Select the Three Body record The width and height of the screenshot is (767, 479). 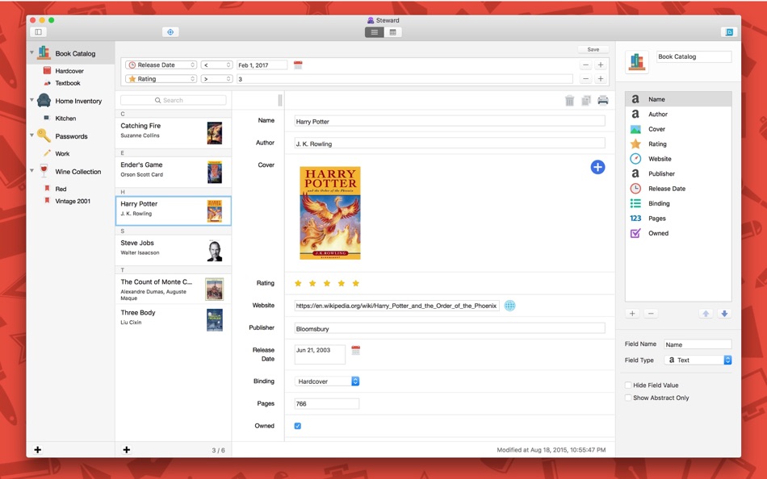pos(173,319)
